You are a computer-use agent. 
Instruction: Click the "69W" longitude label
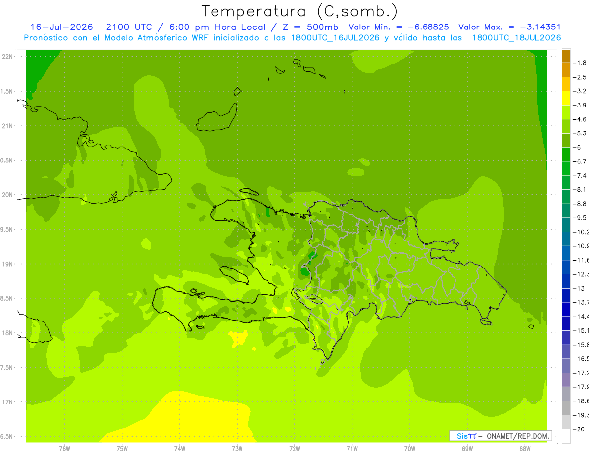467,448
